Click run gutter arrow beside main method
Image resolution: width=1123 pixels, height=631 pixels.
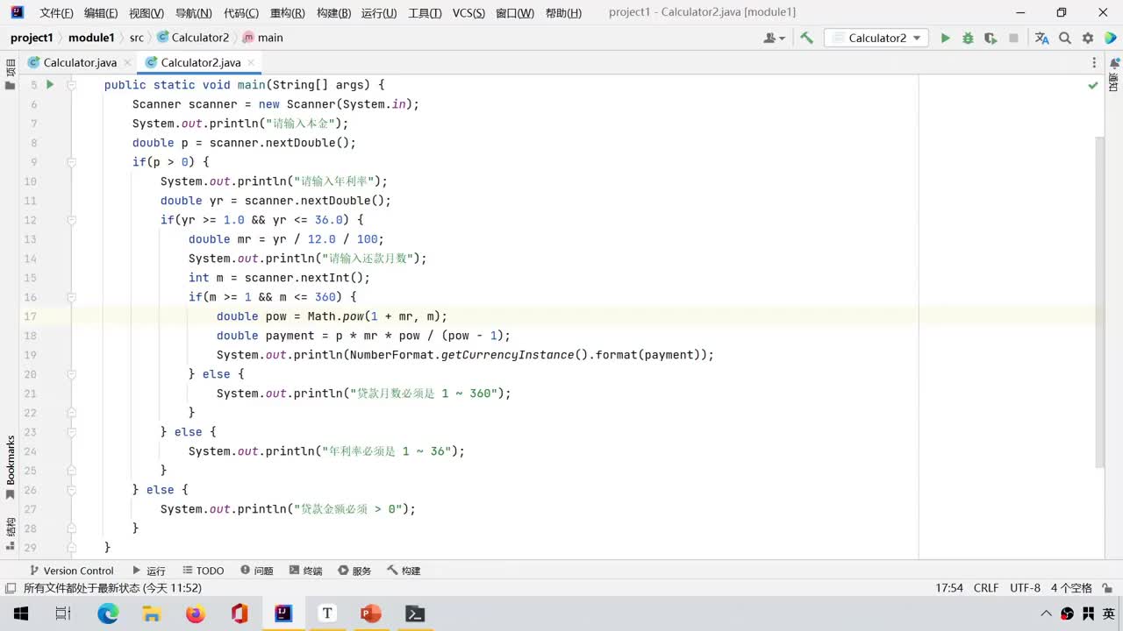pyautogui.click(x=50, y=85)
